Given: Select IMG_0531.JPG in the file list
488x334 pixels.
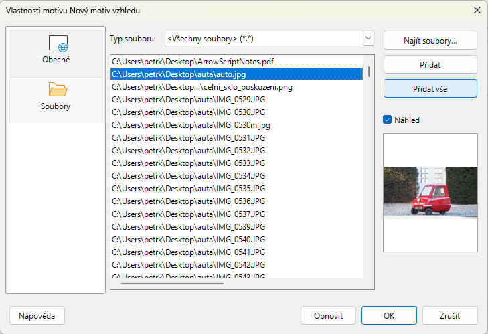Looking at the screenshot, I should click(237, 138).
